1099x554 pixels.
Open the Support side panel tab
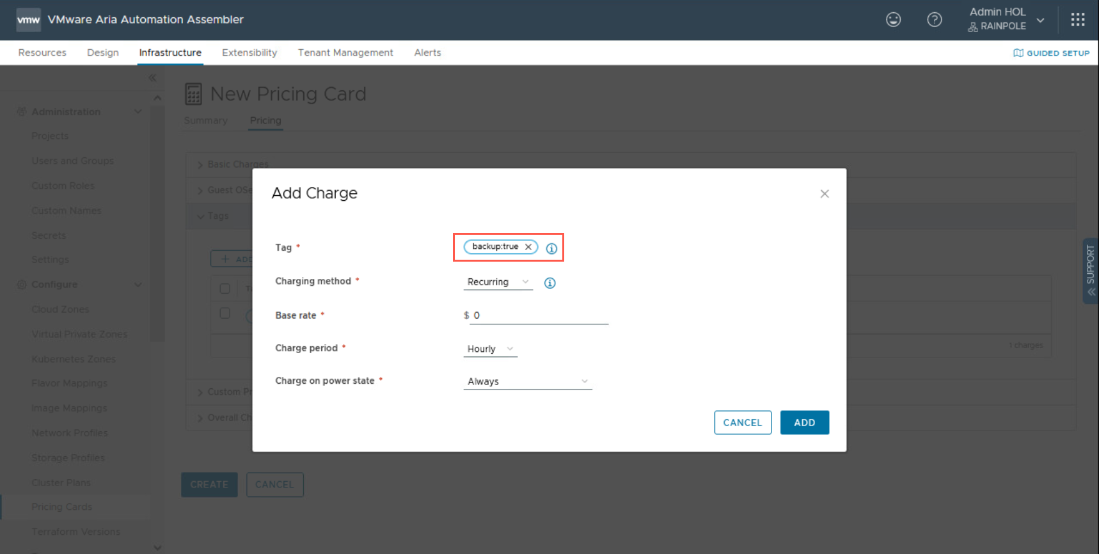click(1090, 271)
